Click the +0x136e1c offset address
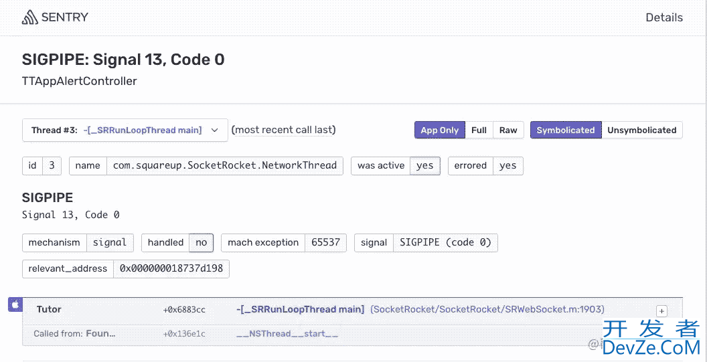707x362 pixels. pyautogui.click(x=184, y=334)
